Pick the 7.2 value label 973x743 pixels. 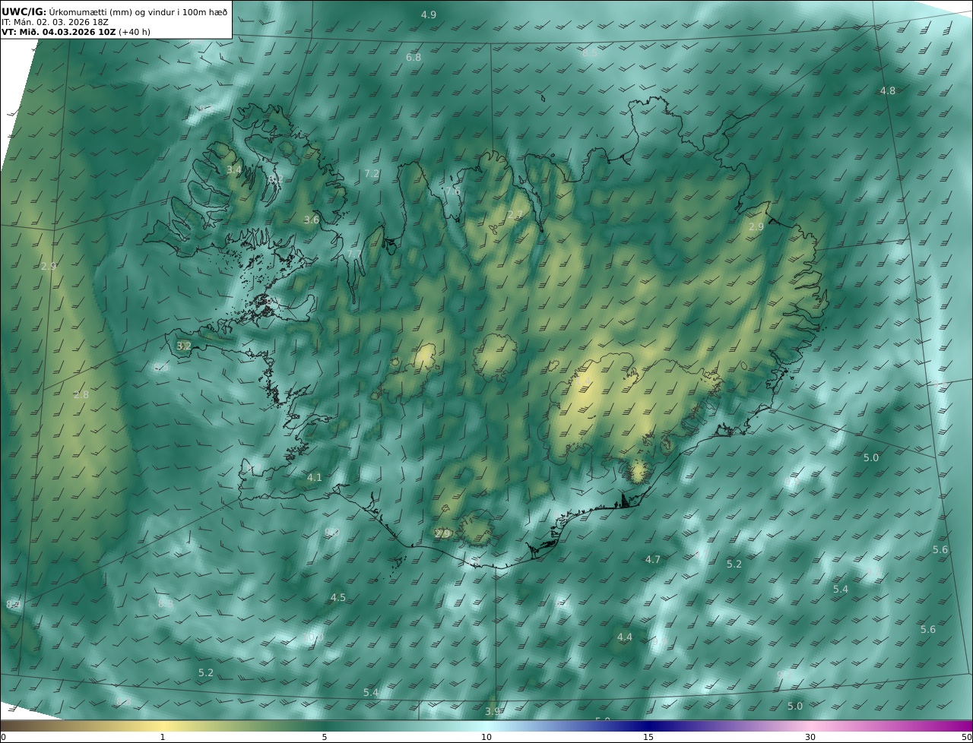pos(372,174)
